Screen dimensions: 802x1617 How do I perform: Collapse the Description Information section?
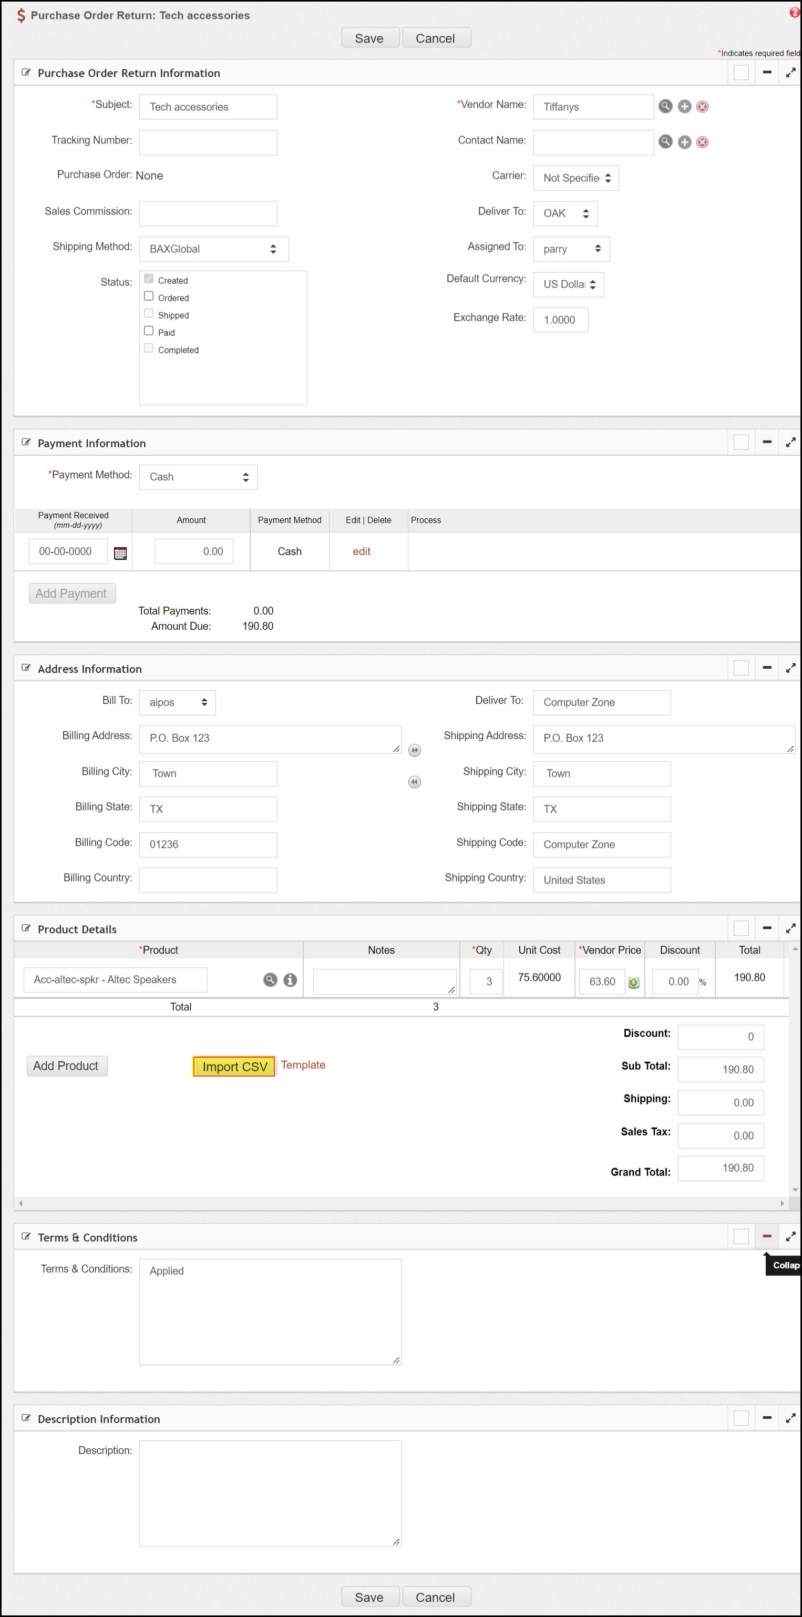point(767,1418)
